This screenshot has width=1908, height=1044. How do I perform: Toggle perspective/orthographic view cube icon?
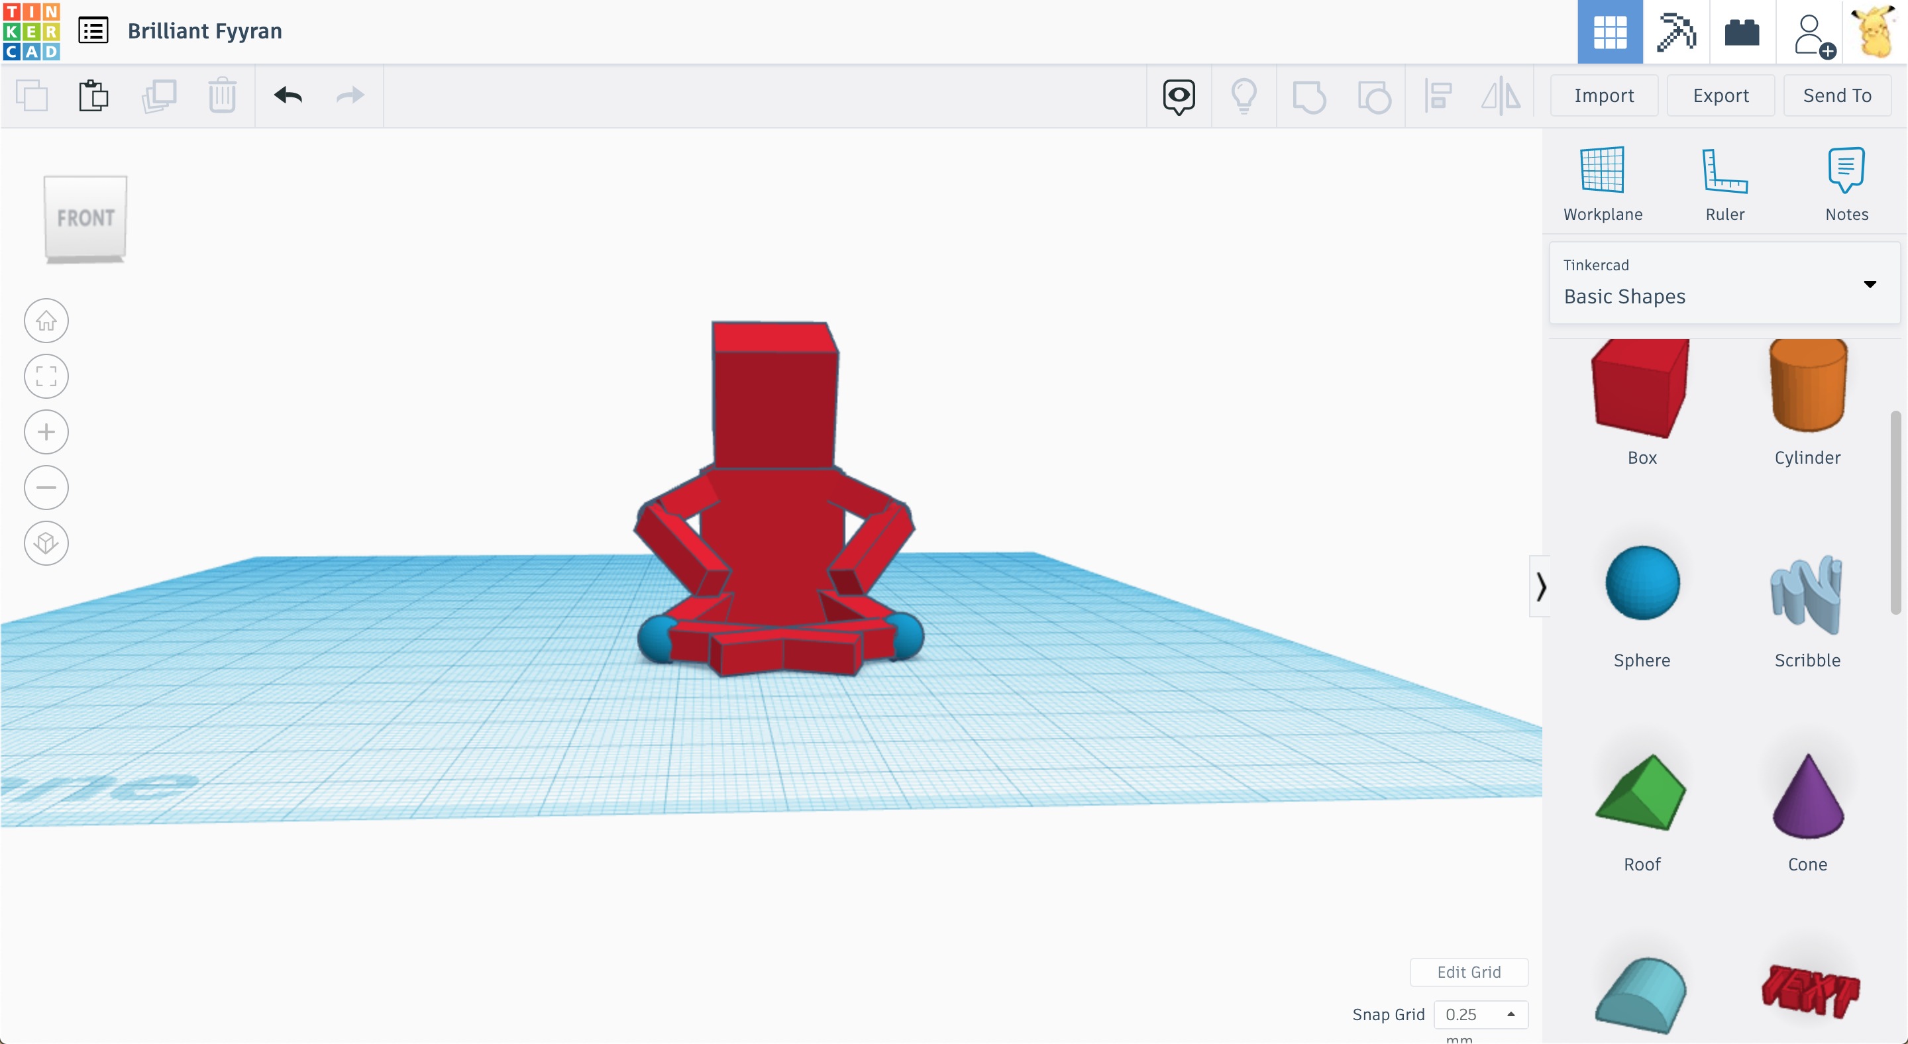click(x=46, y=543)
